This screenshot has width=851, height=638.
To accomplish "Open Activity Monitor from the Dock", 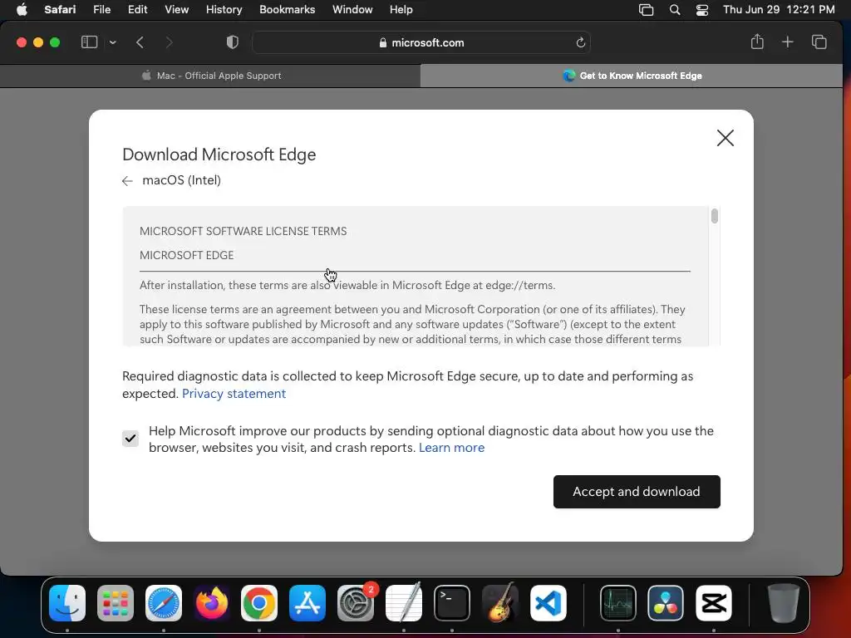I will pyautogui.click(x=618, y=603).
